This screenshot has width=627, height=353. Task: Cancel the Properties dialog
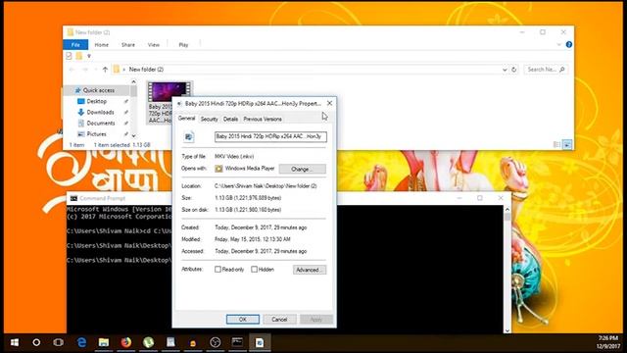279,320
